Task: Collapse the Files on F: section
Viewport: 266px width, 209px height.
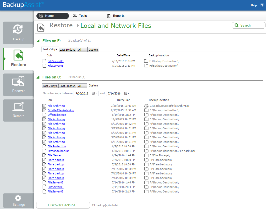Action: pos(38,41)
